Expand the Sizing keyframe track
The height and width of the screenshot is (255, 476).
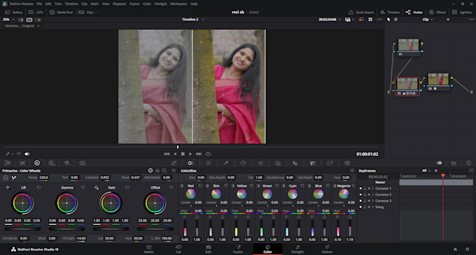pyautogui.click(x=373, y=207)
